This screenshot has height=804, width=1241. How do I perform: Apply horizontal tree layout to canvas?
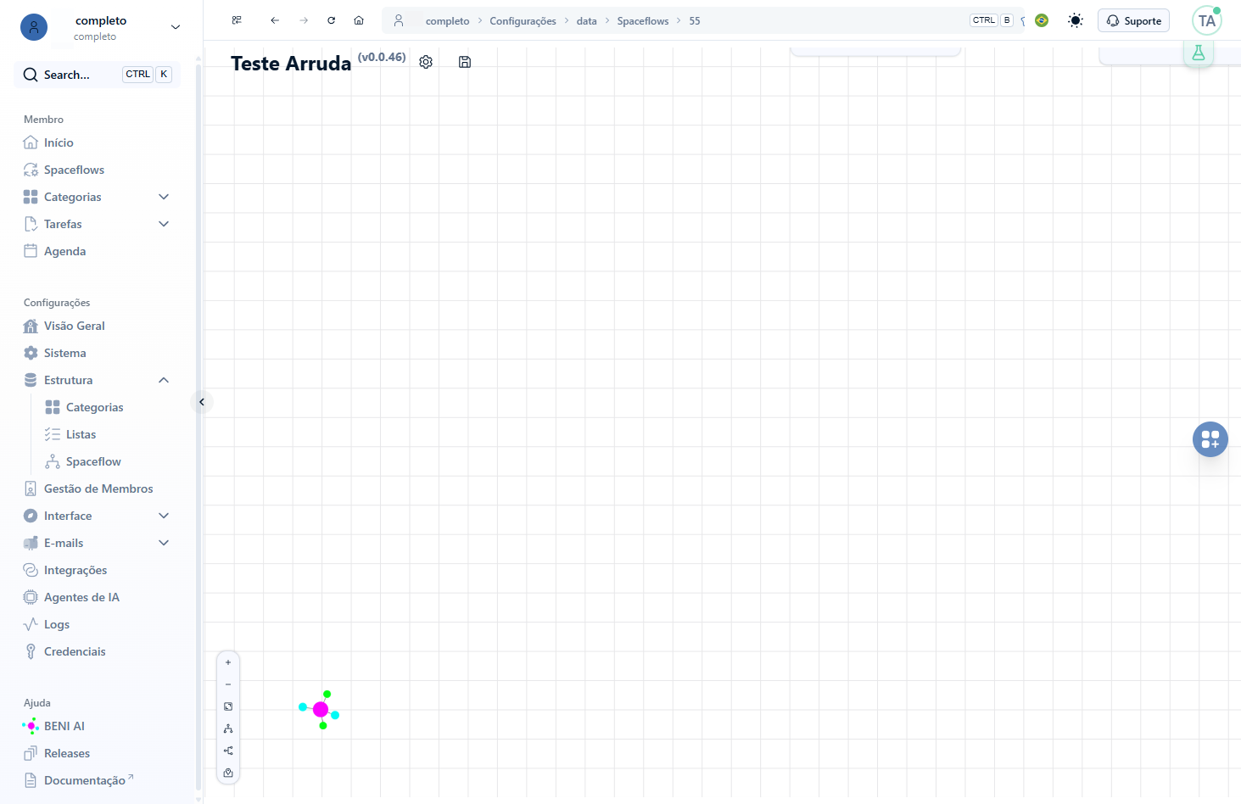[x=228, y=751]
